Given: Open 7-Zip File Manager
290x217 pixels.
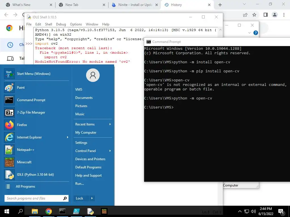Looking at the screenshot, I should [37, 112].
